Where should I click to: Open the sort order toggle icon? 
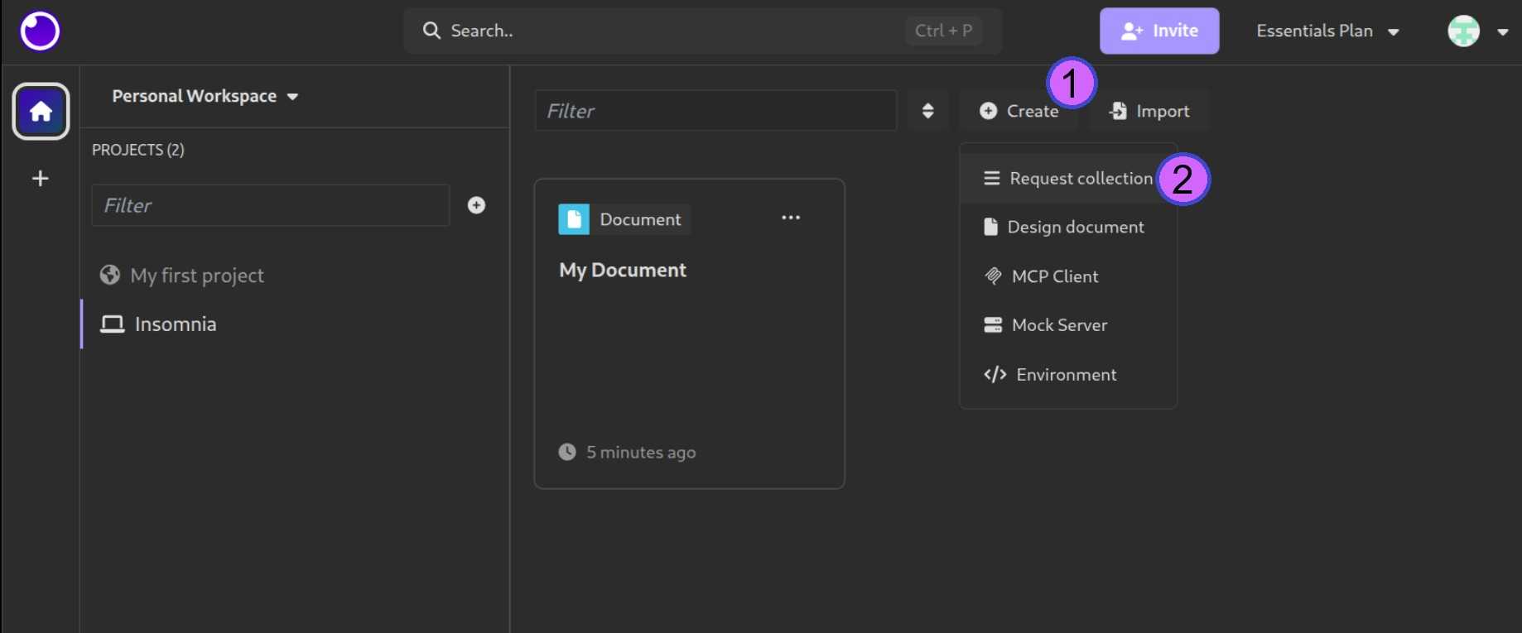coord(927,111)
